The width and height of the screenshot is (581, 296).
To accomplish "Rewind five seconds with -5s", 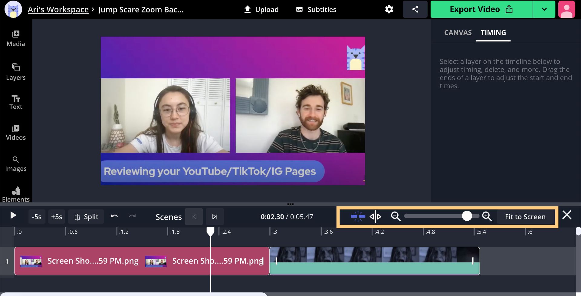I will tap(37, 217).
